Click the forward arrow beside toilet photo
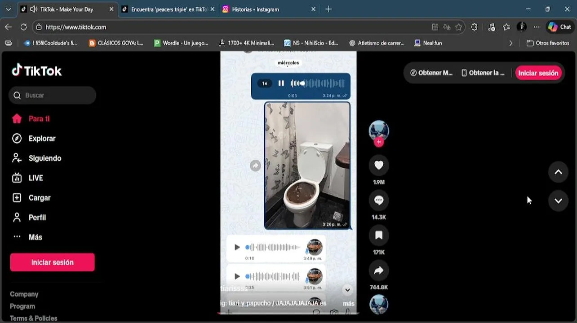The image size is (577, 323). tap(255, 166)
